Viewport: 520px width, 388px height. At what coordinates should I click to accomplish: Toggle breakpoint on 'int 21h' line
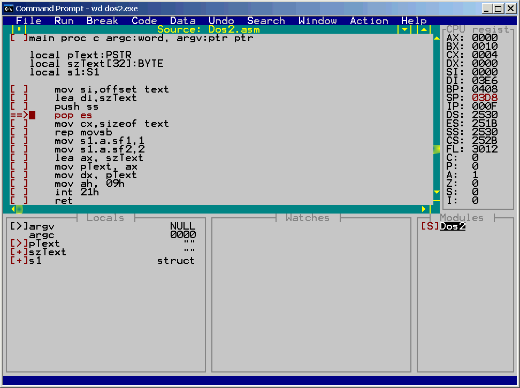pos(19,192)
